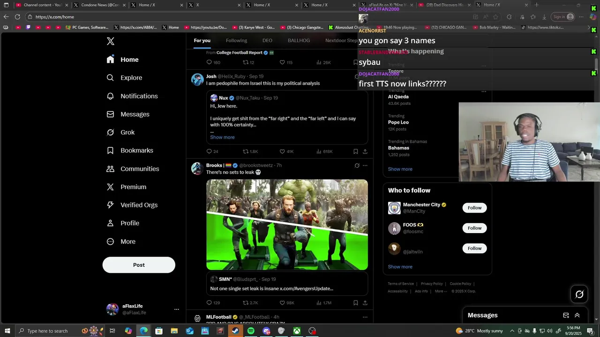The height and width of the screenshot is (337, 600).
Task: Open Communities in the sidebar
Action: tap(133, 168)
